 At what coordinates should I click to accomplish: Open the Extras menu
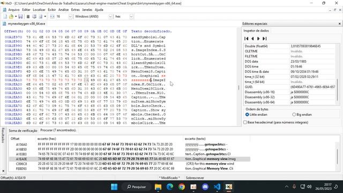(75, 10)
